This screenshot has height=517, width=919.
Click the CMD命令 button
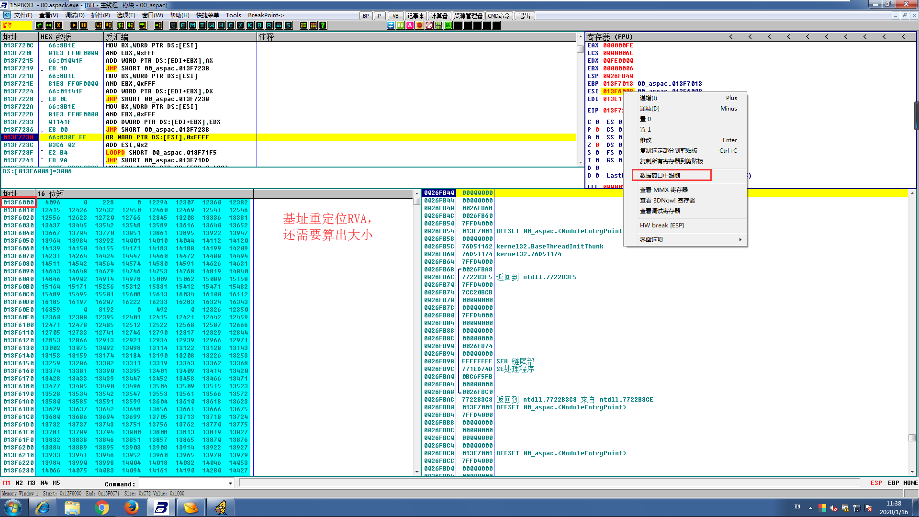[498, 16]
